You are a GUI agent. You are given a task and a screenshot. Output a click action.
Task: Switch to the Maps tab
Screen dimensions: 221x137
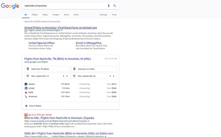point(45,14)
